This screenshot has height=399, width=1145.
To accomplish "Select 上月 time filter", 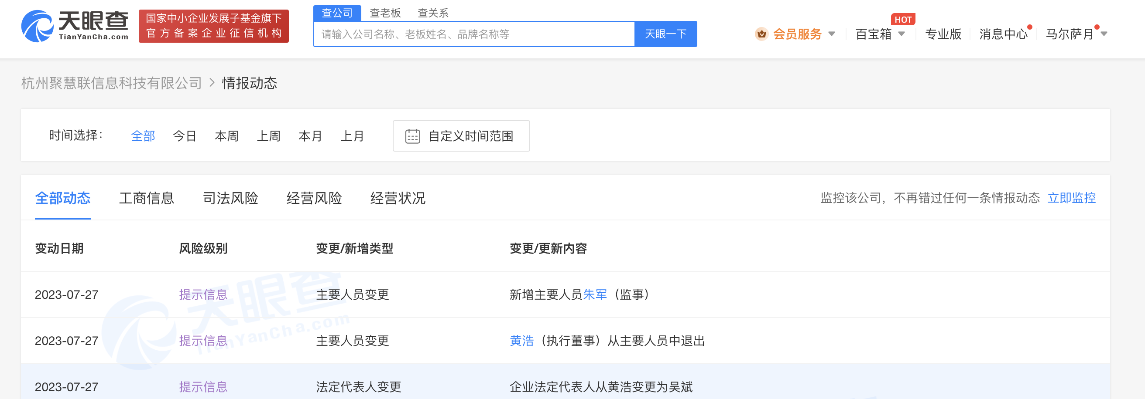I will pos(352,136).
